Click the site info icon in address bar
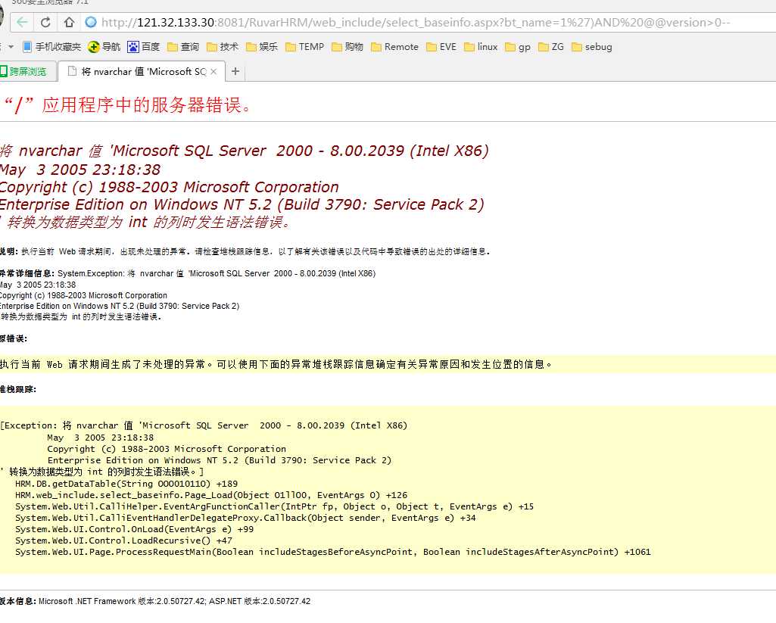This screenshot has height=623, width=776. tap(91, 22)
